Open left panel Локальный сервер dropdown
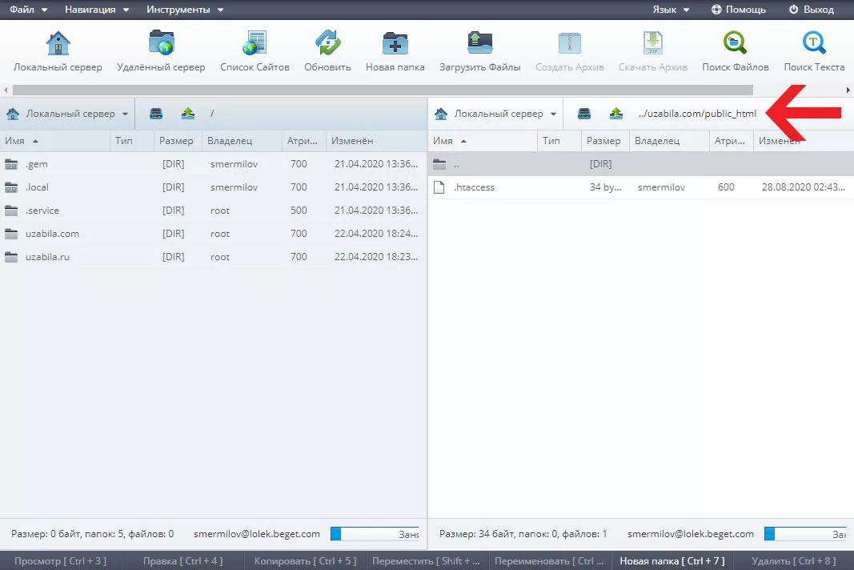 click(x=67, y=114)
